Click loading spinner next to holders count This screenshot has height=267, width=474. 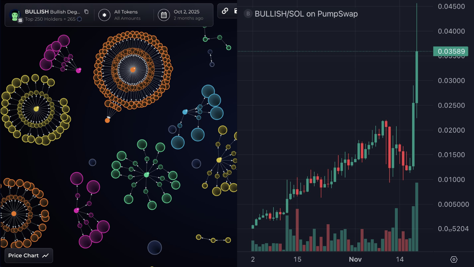coord(79,19)
